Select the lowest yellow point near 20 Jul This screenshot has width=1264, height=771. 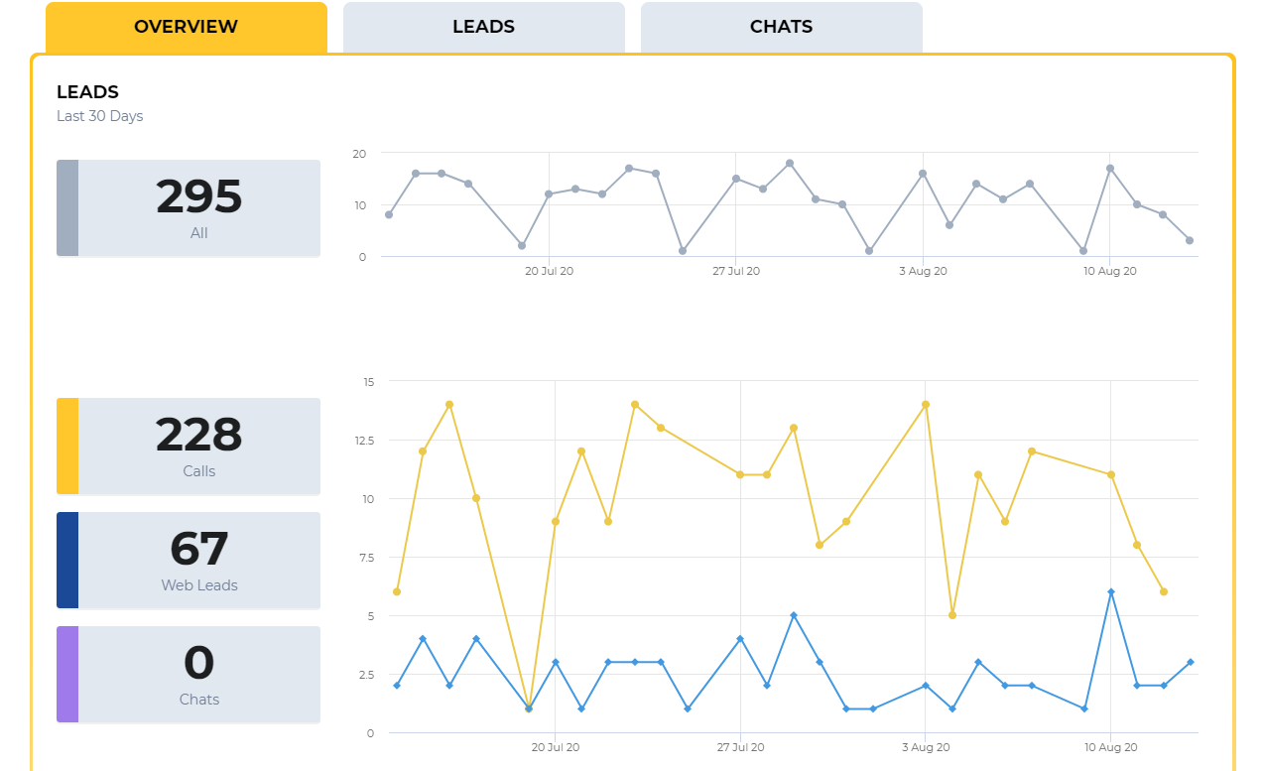tap(529, 708)
